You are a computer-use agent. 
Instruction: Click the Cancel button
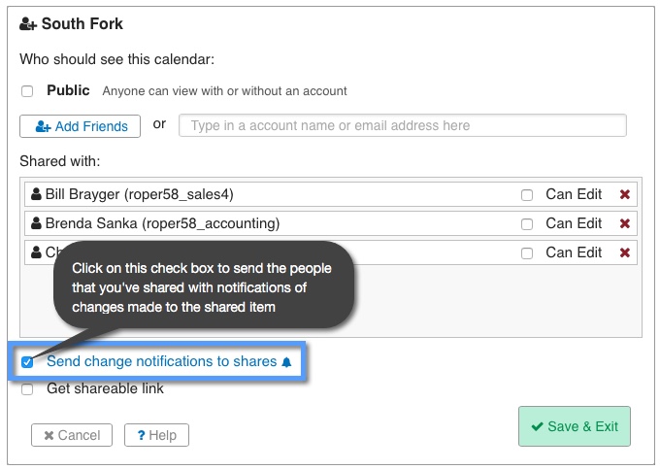point(72,435)
